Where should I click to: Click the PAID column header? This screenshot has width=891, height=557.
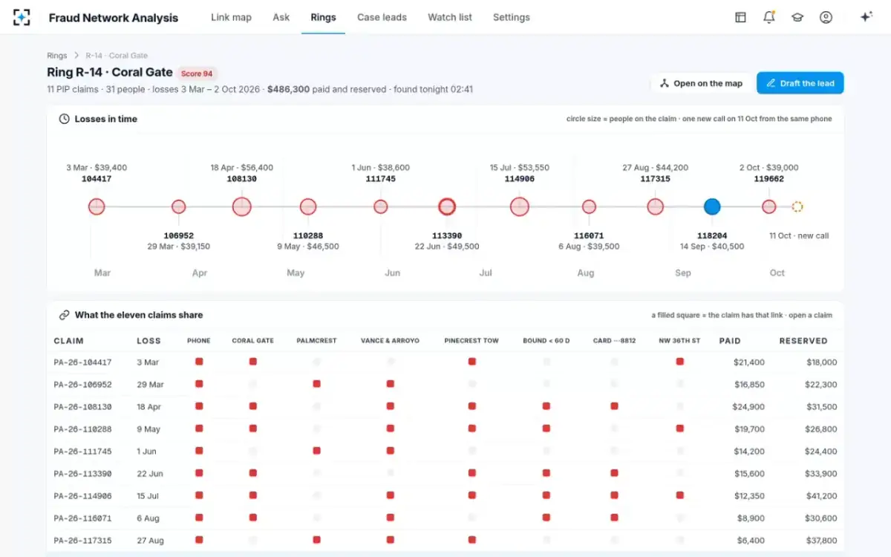point(730,341)
